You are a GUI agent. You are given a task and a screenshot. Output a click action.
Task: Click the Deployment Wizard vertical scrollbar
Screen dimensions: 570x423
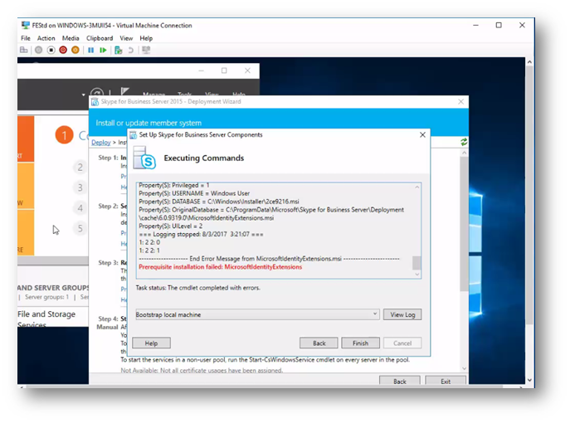tap(464, 223)
